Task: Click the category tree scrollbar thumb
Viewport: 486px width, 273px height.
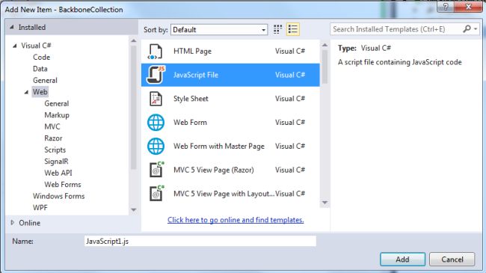Action: click(x=134, y=108)
